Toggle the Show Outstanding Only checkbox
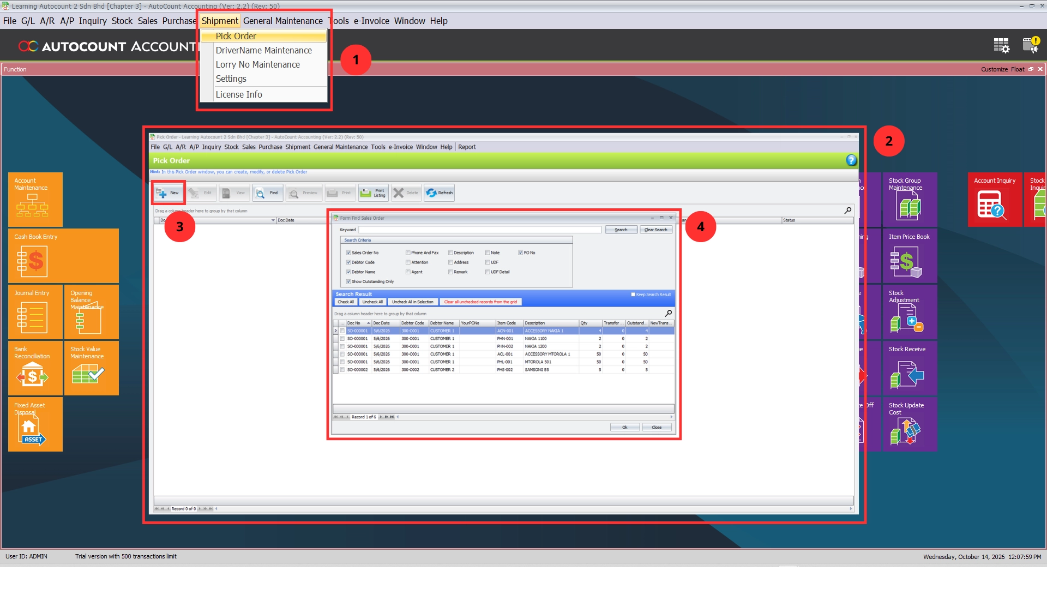Image resolution: width=1047 pixels, height=589 pixels. click(x=348, y=282)
